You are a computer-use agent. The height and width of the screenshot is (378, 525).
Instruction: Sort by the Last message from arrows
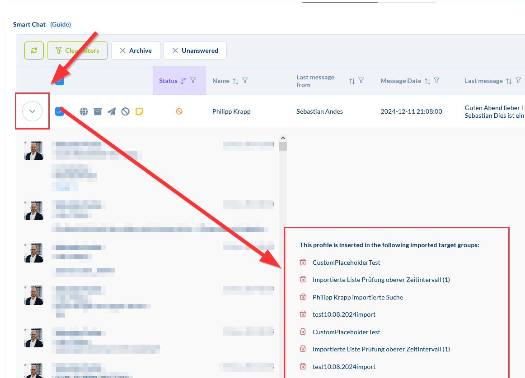coord(352,81)
